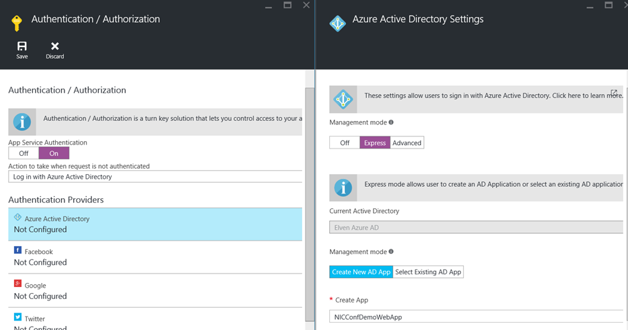Click the "Authentication Providers" heading
The height and width of the screenshot is (330, 628).
pyautogui.click(x=56, y=200)
